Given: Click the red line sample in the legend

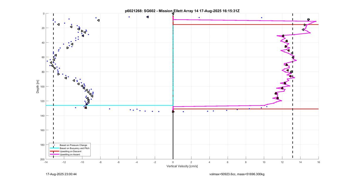Looking at the screenshot, I should [x=54, y=151].
